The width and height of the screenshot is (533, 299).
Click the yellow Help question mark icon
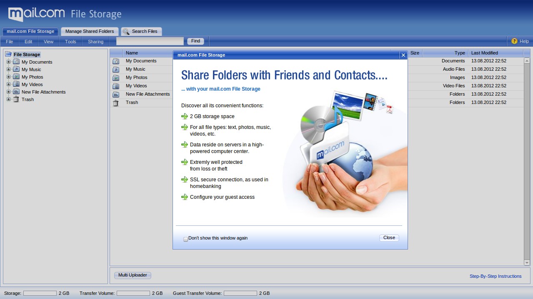pos(514,41)
